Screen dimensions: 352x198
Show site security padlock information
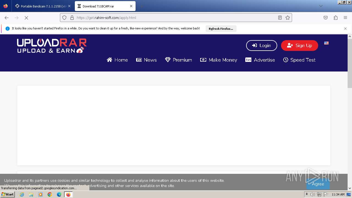[72, 18]
